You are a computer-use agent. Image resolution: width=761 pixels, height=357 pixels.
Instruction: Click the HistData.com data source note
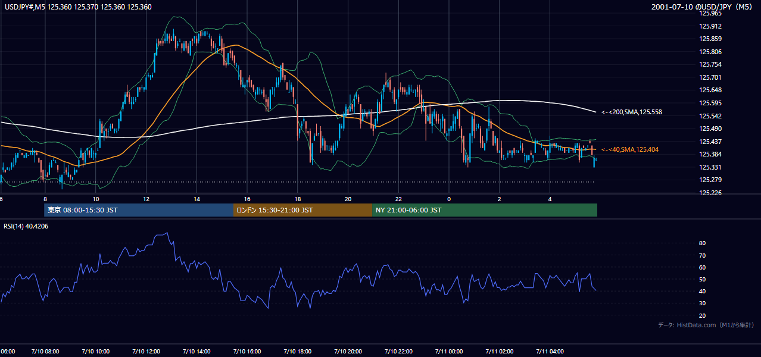[706, 325]
